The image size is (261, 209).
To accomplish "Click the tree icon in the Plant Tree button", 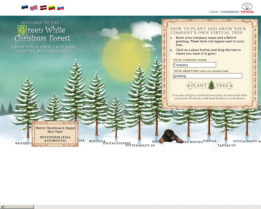I will click(211, 85).
